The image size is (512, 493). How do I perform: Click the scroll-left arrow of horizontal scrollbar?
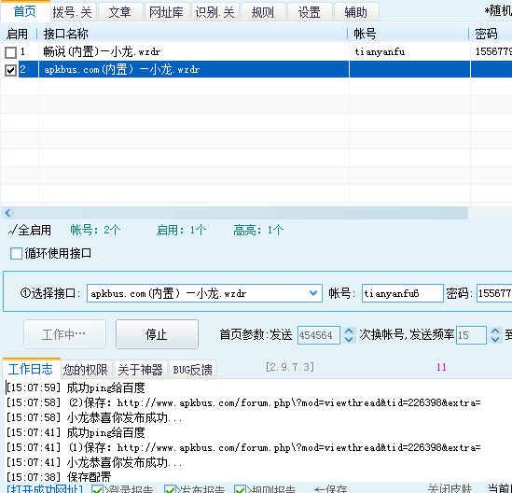[7, 213]
